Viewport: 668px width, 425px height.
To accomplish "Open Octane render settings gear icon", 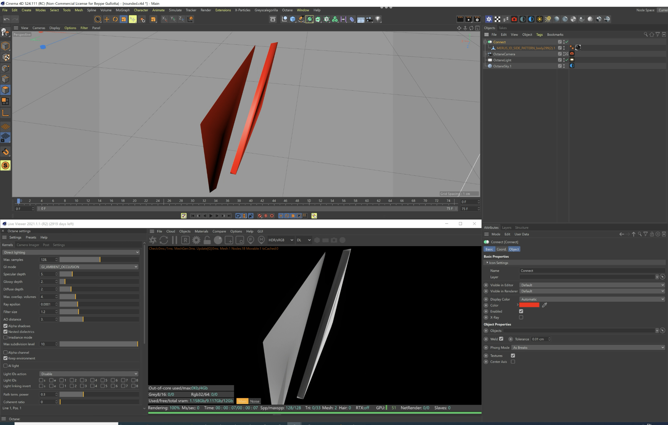I will point(196,240).
